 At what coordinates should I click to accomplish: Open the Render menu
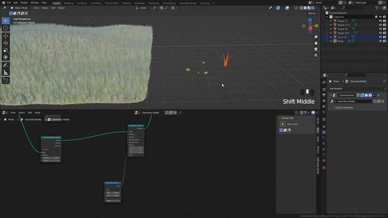tap(24, 2)
